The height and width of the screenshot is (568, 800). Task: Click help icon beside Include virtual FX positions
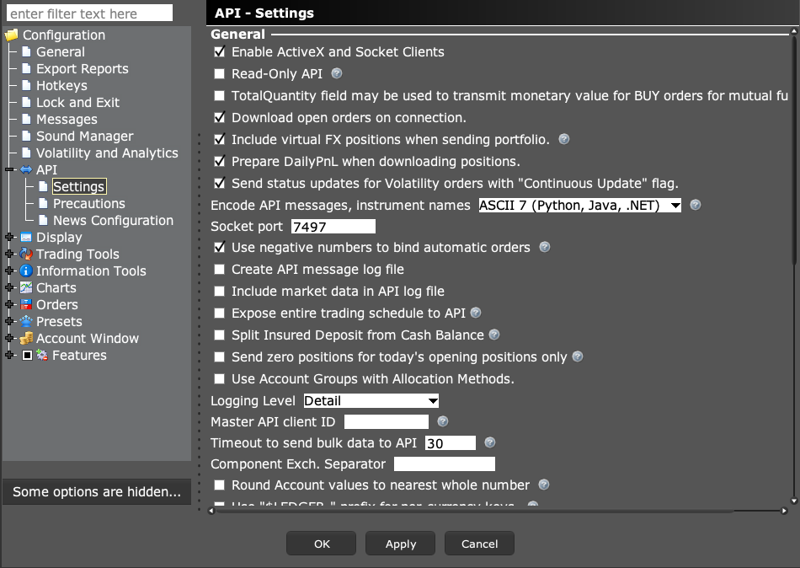[x=563, y=139]
